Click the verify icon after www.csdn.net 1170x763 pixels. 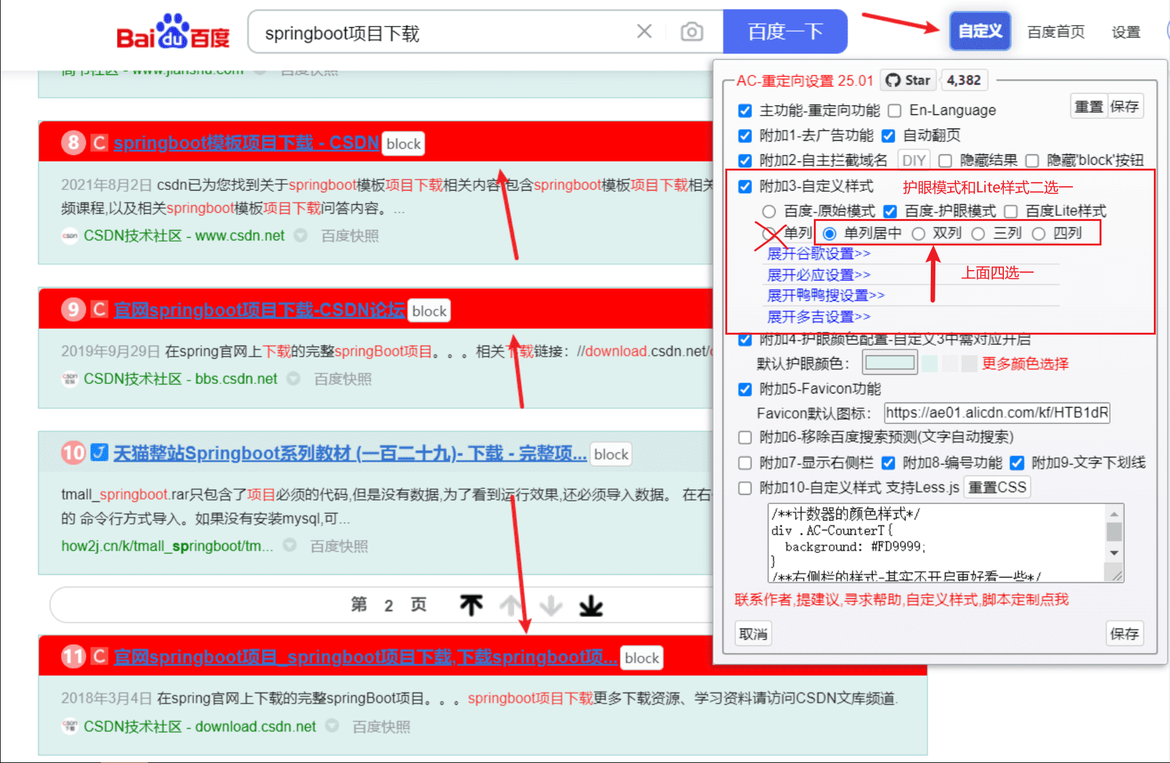click(x=301, y=235)
